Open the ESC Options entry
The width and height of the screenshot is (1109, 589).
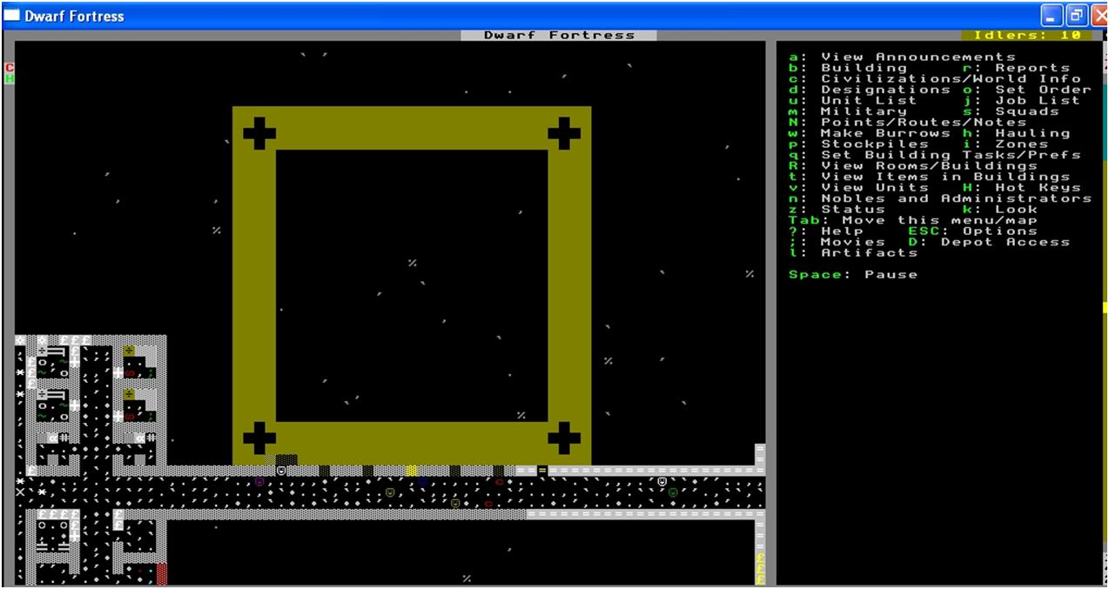pos(972,231)
